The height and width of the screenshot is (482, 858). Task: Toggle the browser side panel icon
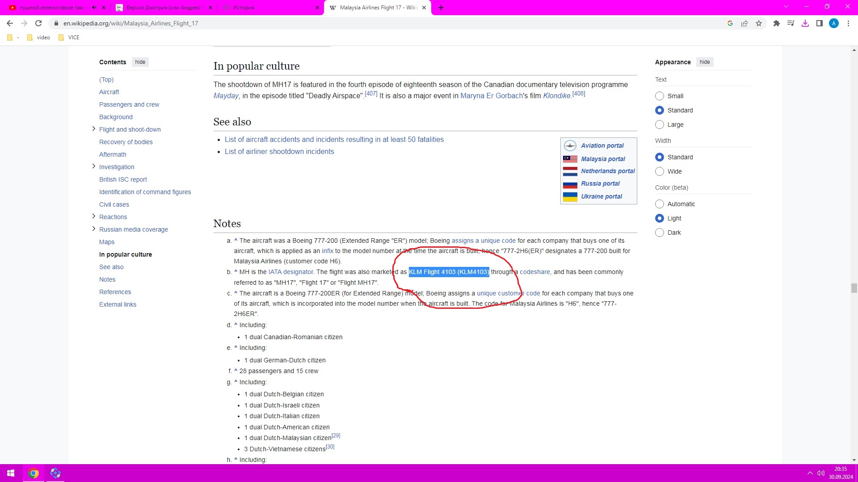[820, 23]
